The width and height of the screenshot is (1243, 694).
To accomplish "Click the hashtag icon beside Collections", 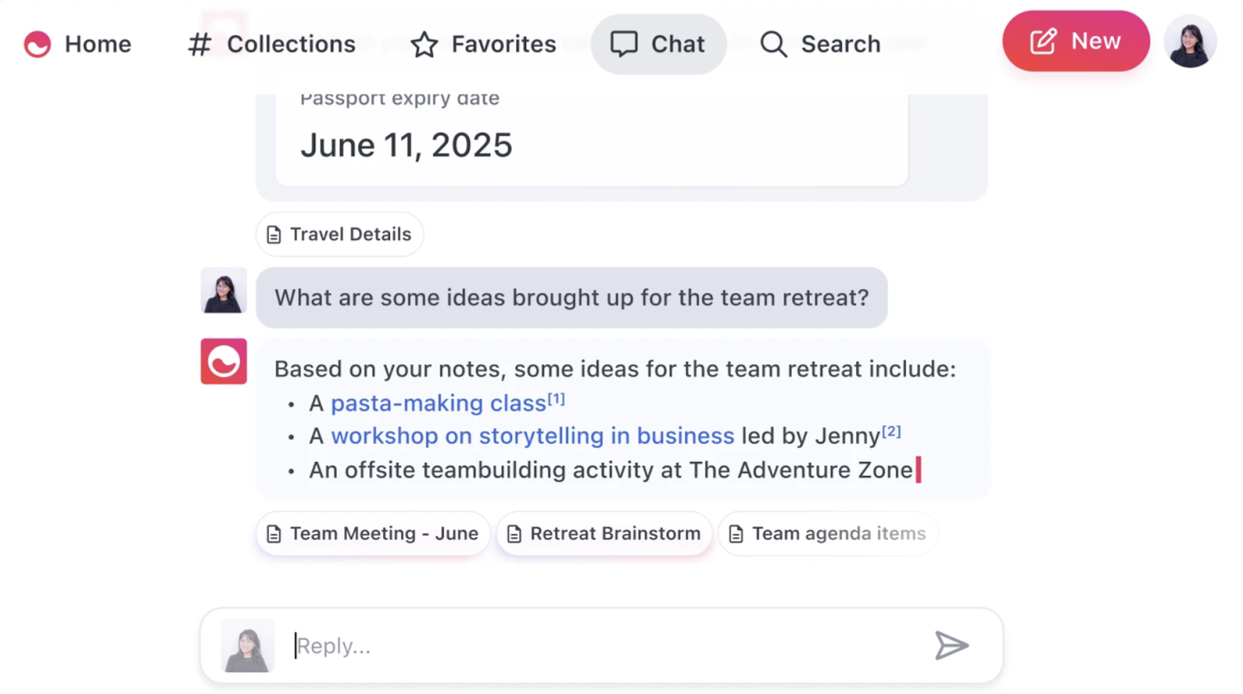I will [200, 44].
